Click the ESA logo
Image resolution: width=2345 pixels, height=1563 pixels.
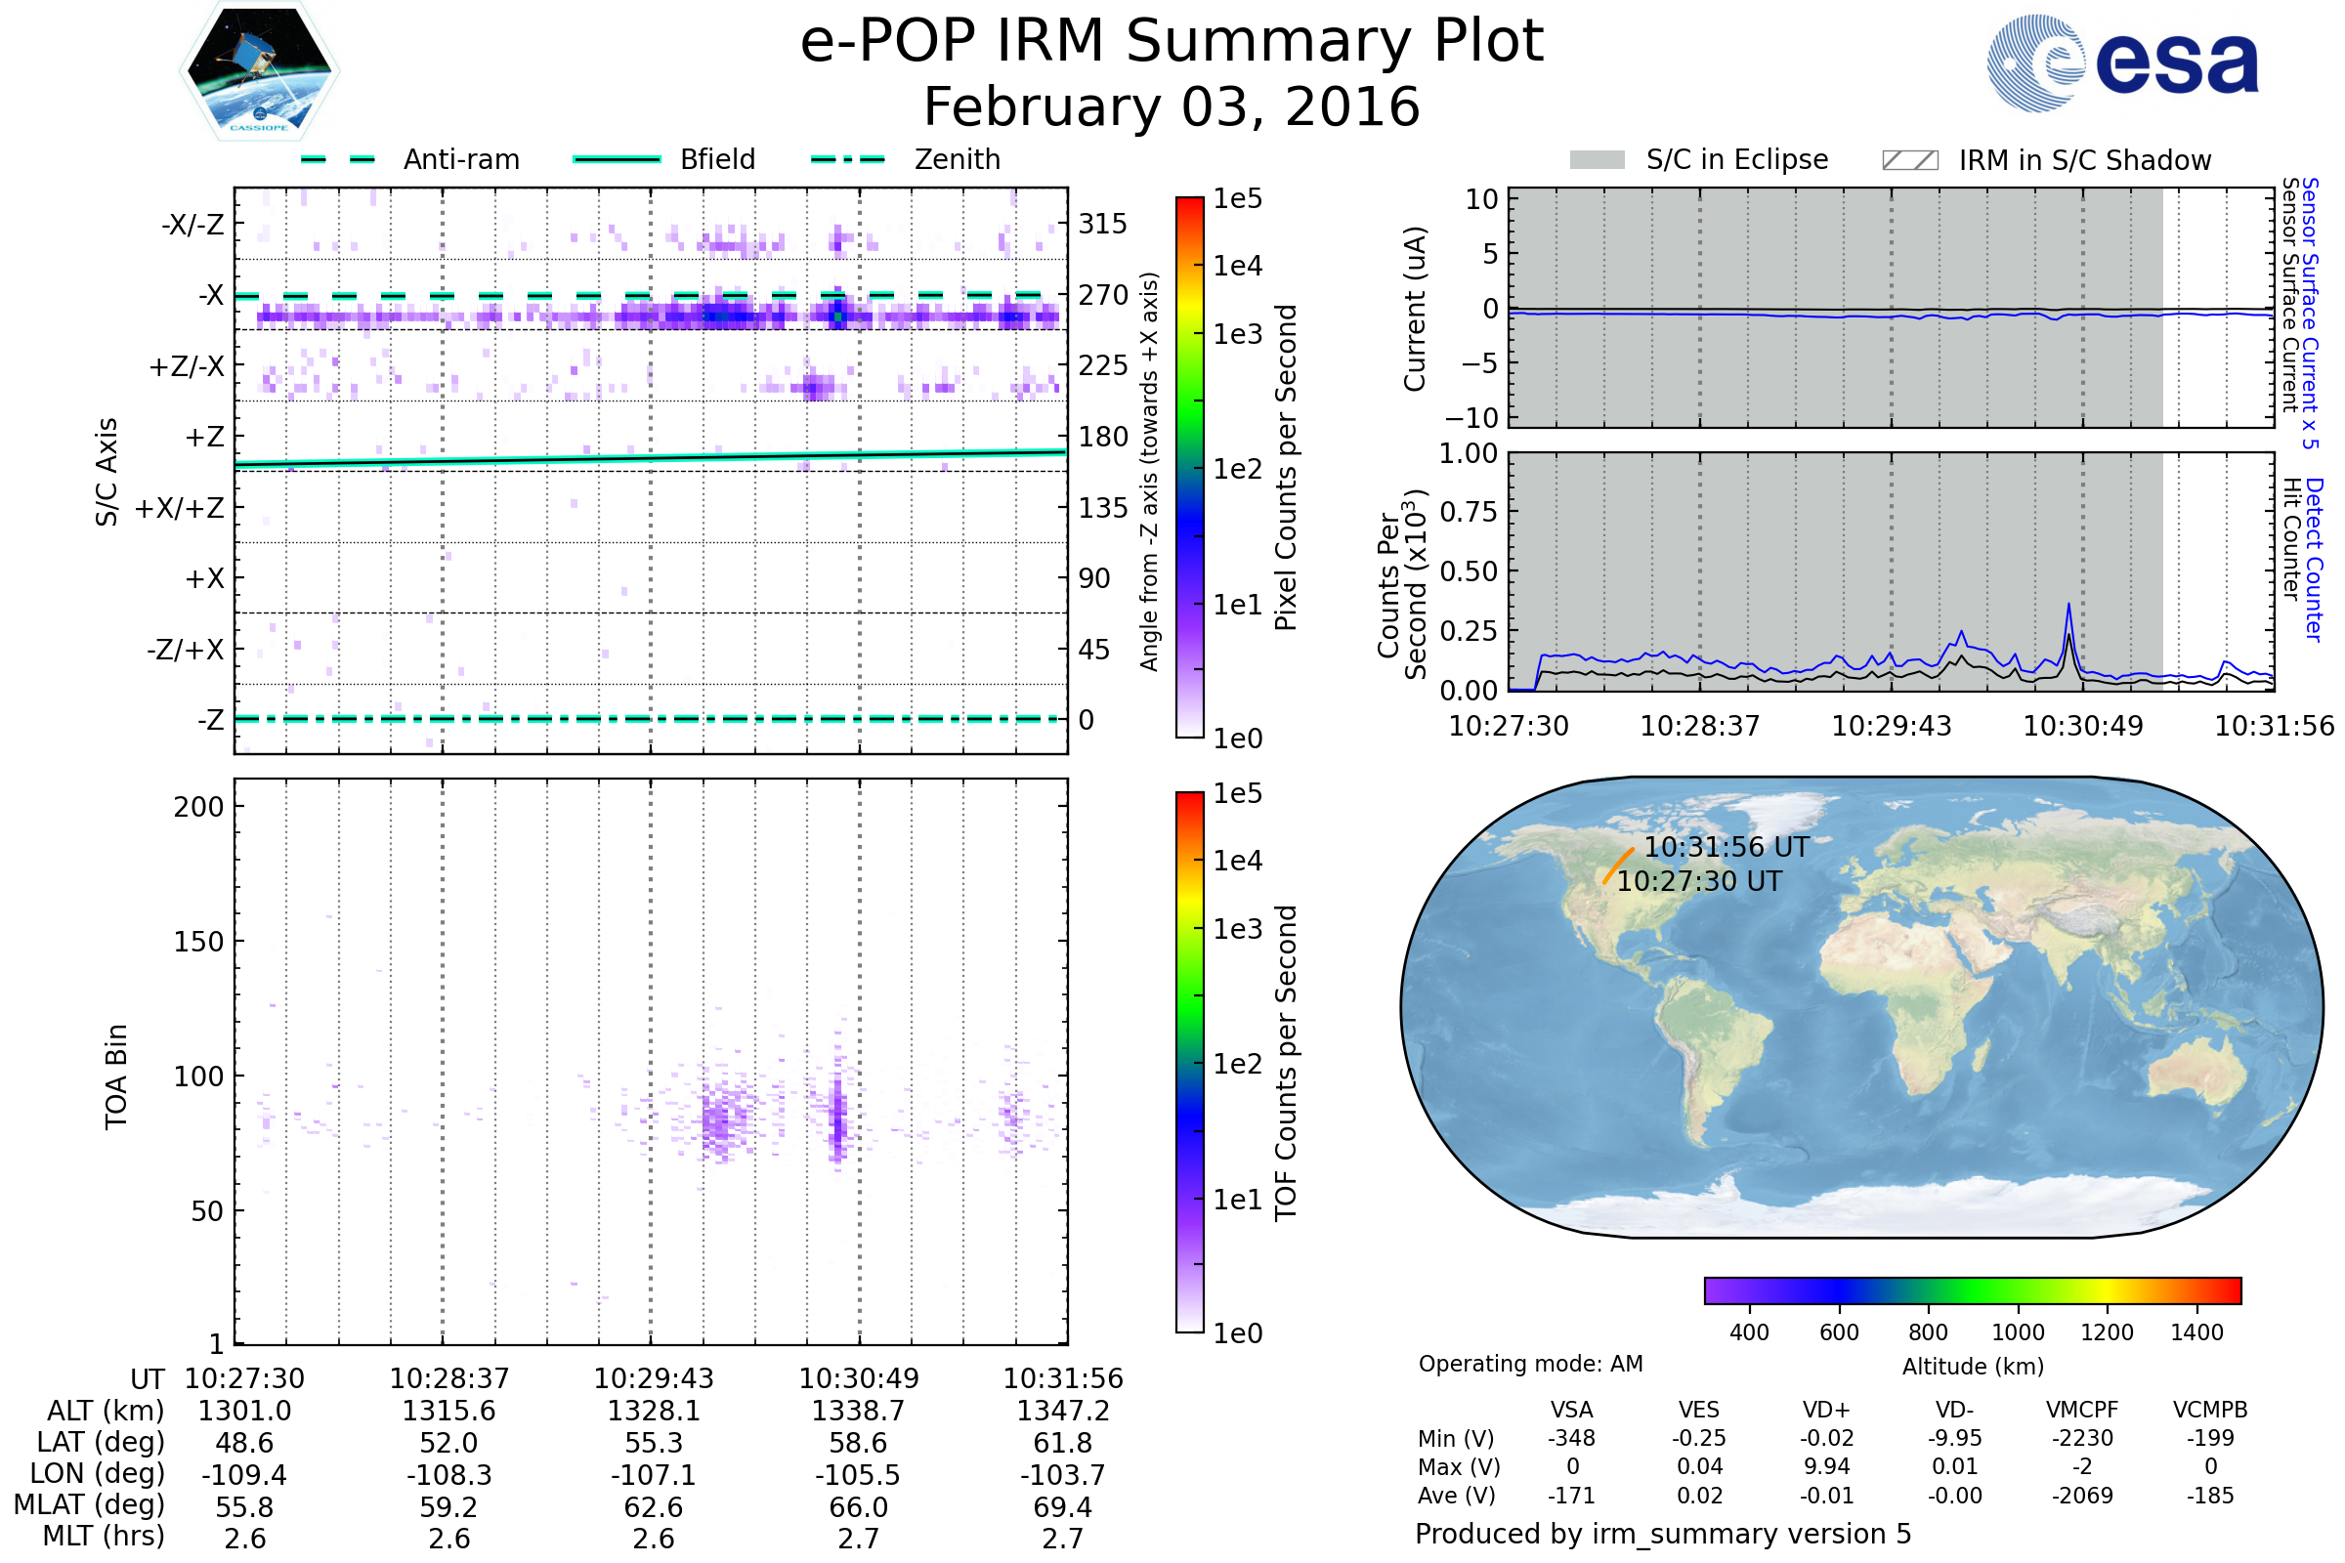click(2121, 63)
